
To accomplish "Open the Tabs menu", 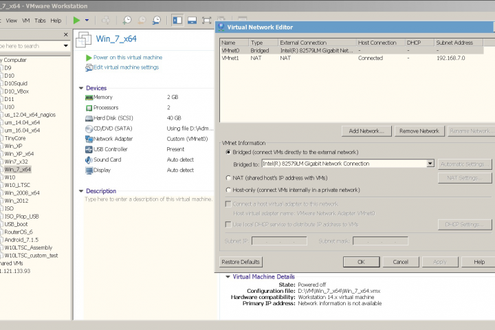I will click(x=40, y=21).
